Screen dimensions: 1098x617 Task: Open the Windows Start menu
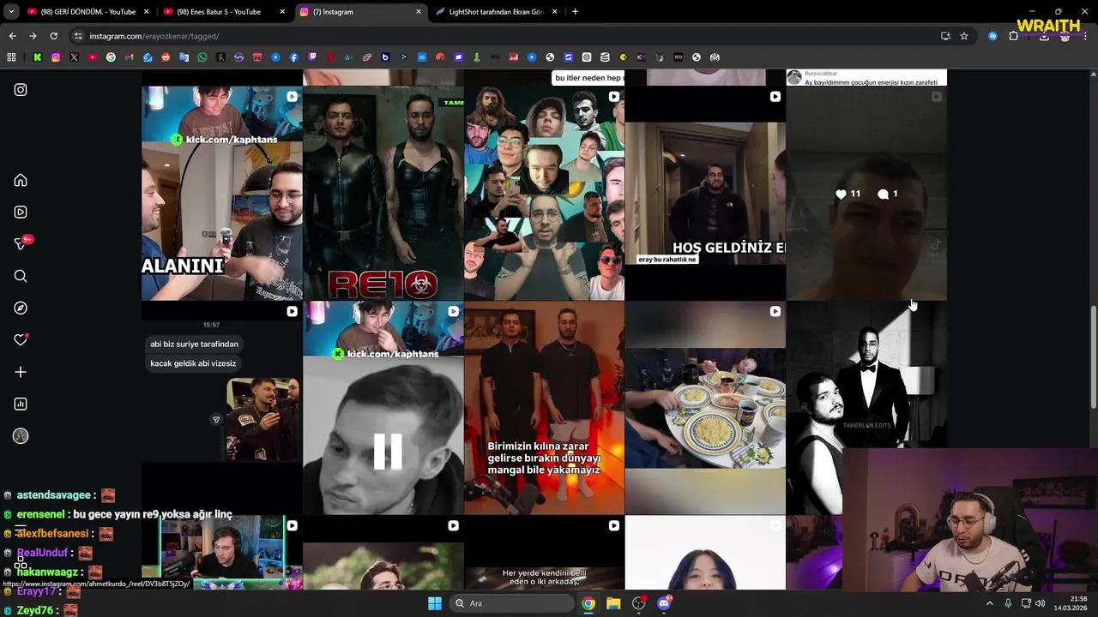point(435,603)
